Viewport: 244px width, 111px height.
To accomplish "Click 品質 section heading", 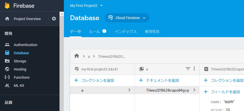I will (x=8, y=102).
